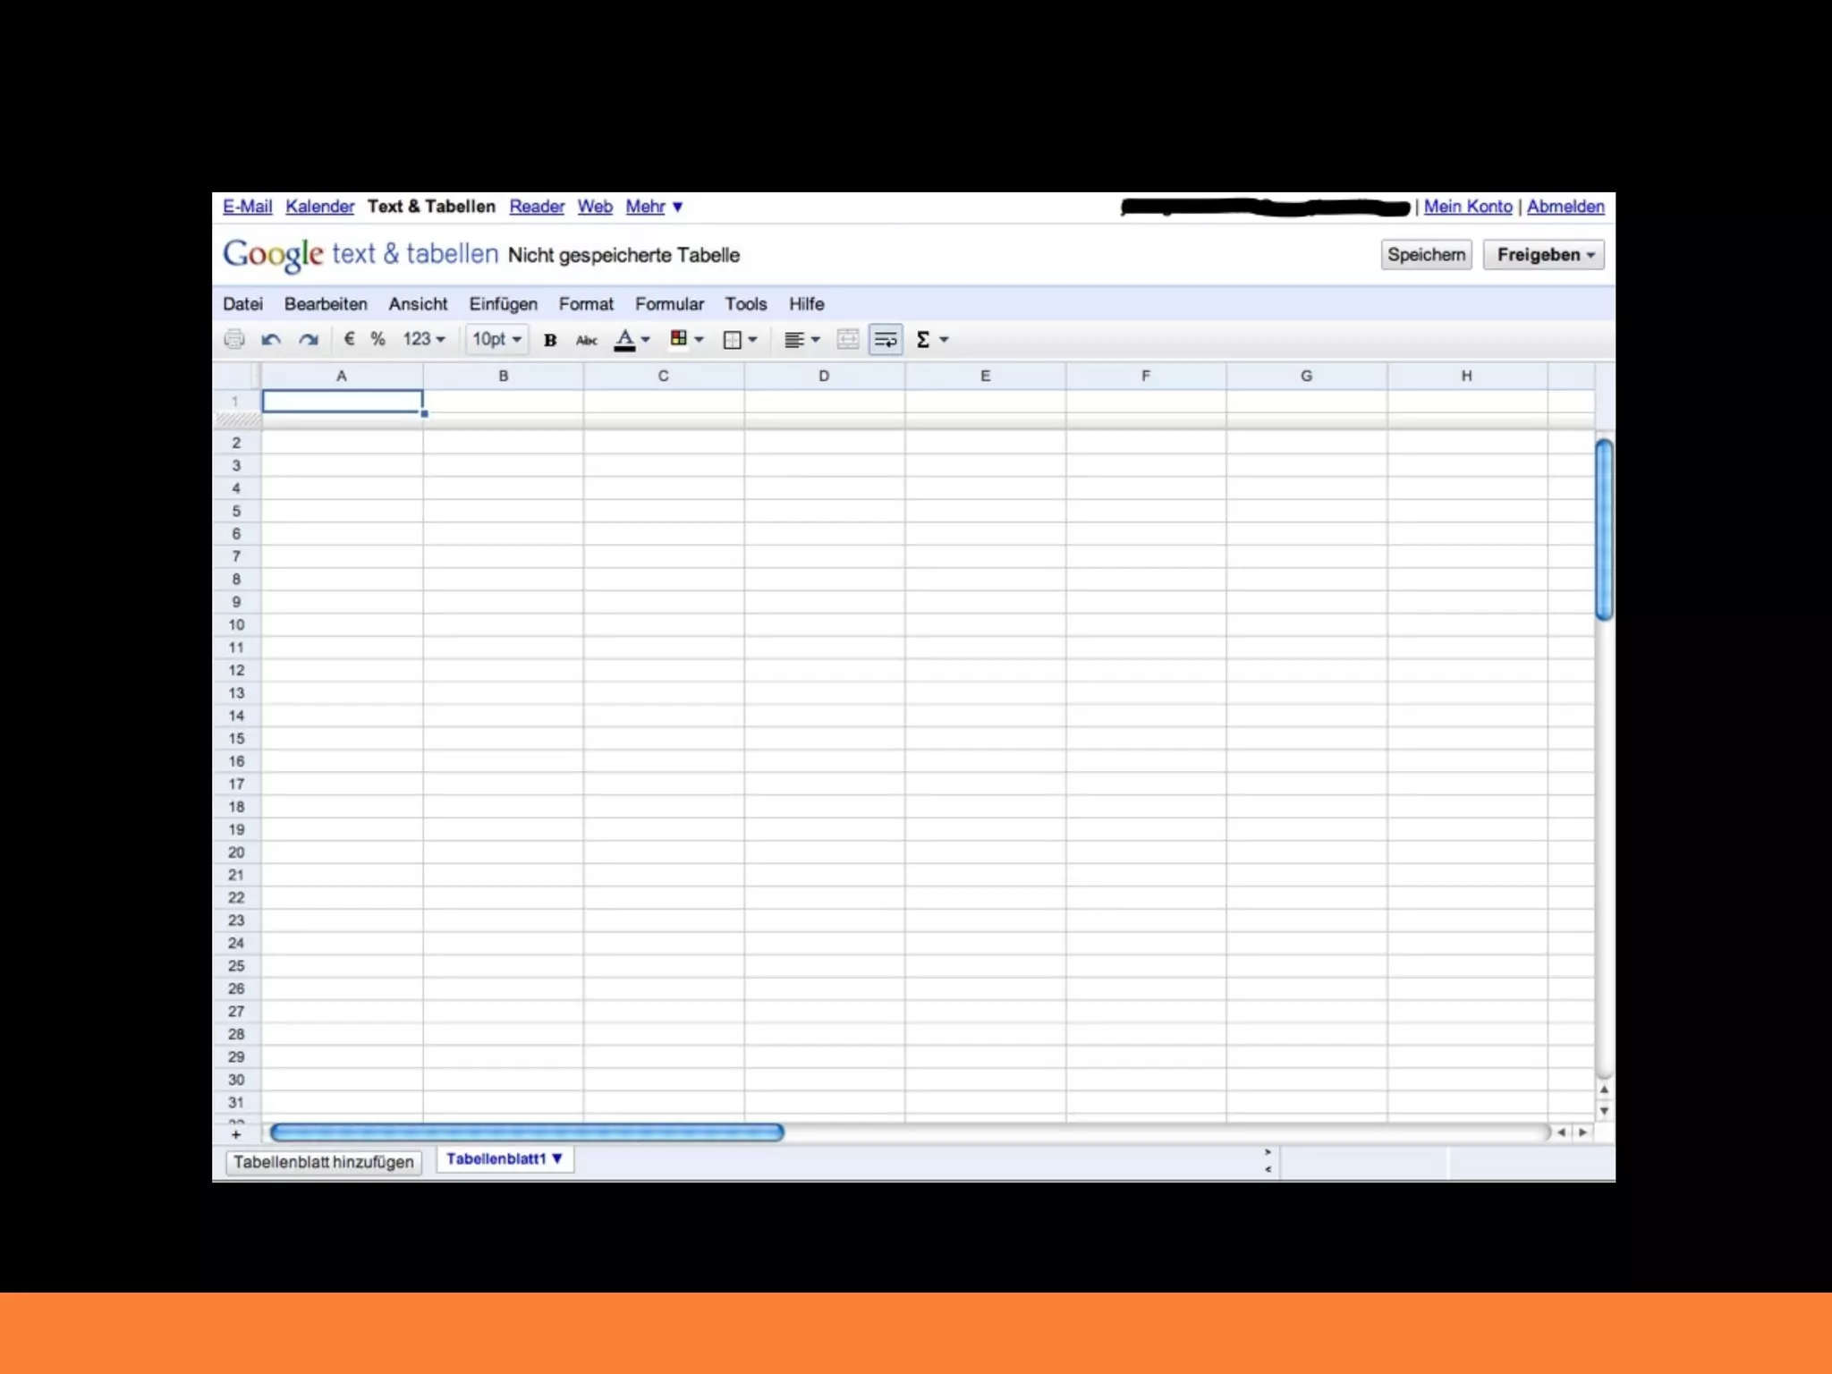Expand the 123 number format dropdown
Image resolution: width=1832 pixels, height=1374 pixels.
click(x=423, y=339)
